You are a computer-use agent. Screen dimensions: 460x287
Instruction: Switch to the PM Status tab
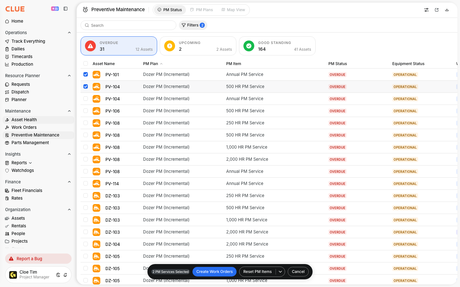(x=170, y=10)
